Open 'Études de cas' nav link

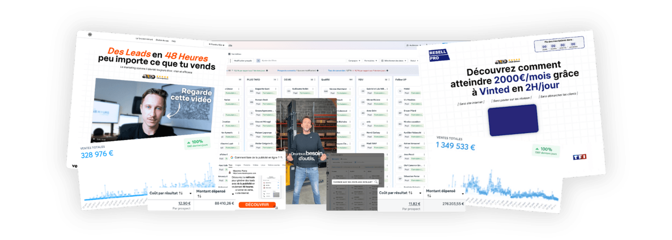pos(162,41)
